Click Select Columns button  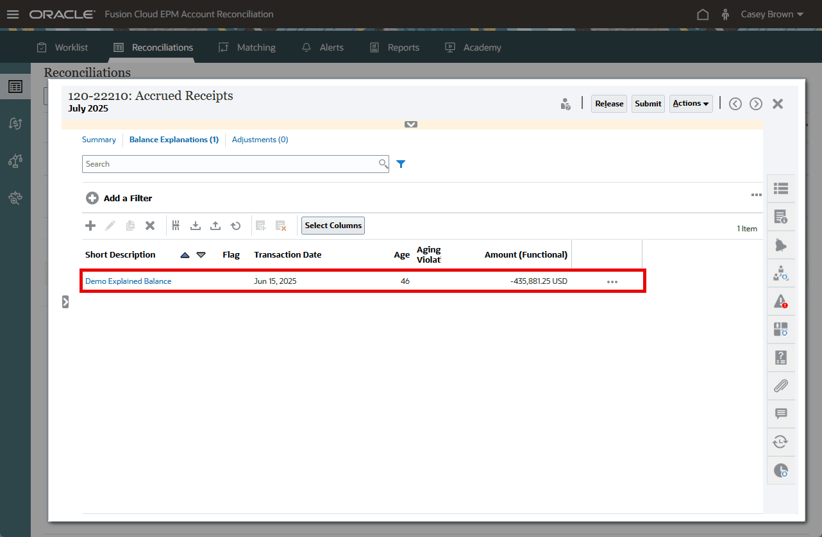tap(333, 226)
